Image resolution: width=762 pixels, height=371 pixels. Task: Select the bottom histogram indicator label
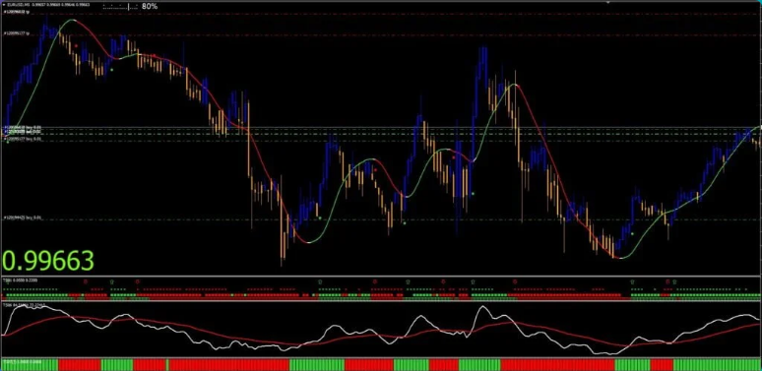(x=22, y=362)
